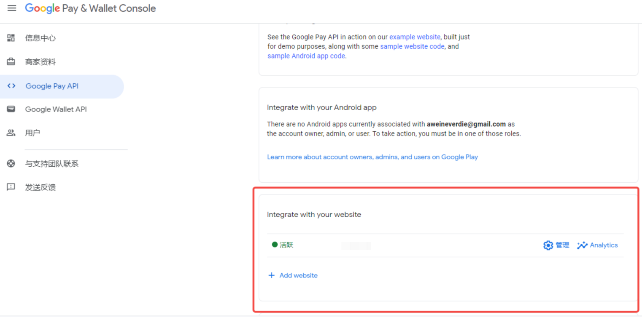642x317 pixels.
Task: Click the 用户 people icon
Action: 11,133
